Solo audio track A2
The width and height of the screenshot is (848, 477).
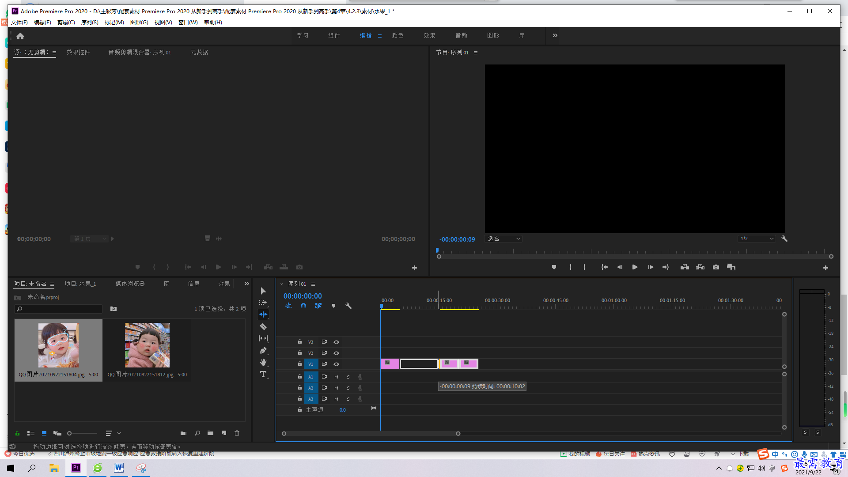tap(348, 388)
